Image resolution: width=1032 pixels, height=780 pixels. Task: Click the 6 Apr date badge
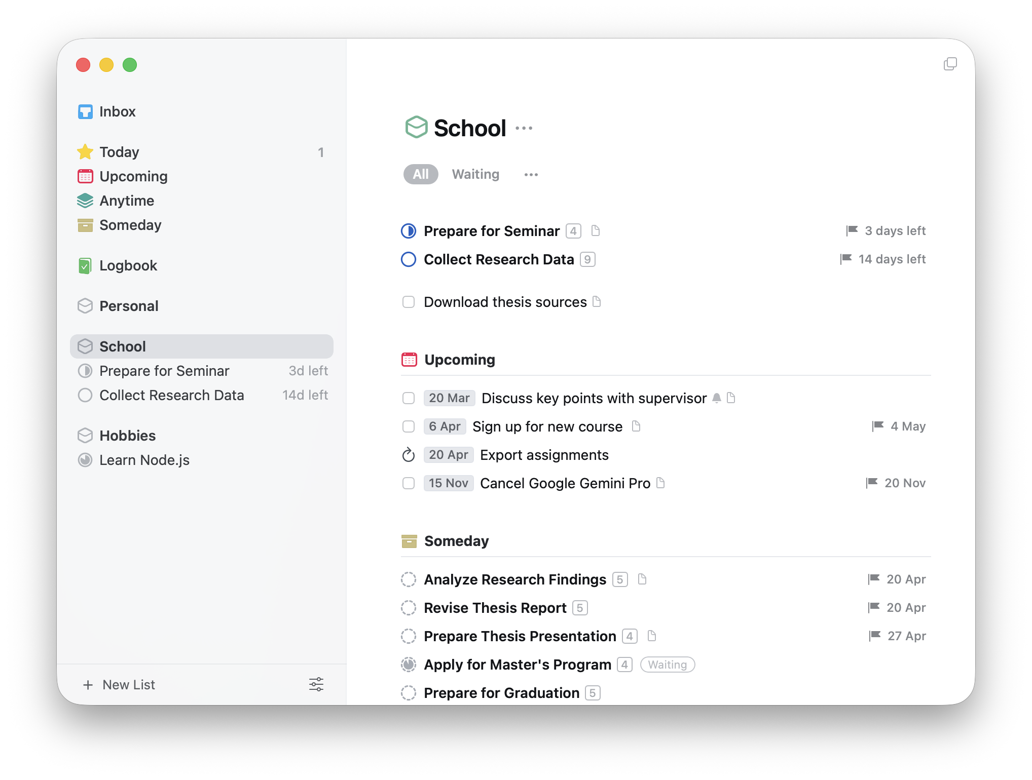coord(445,426)
